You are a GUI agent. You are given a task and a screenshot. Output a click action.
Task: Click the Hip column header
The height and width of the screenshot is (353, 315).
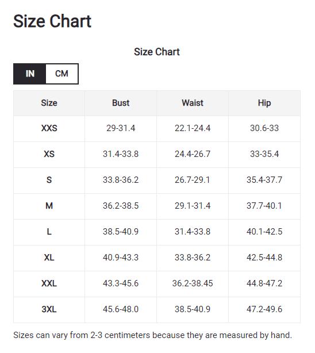click(x=264, y=103)
